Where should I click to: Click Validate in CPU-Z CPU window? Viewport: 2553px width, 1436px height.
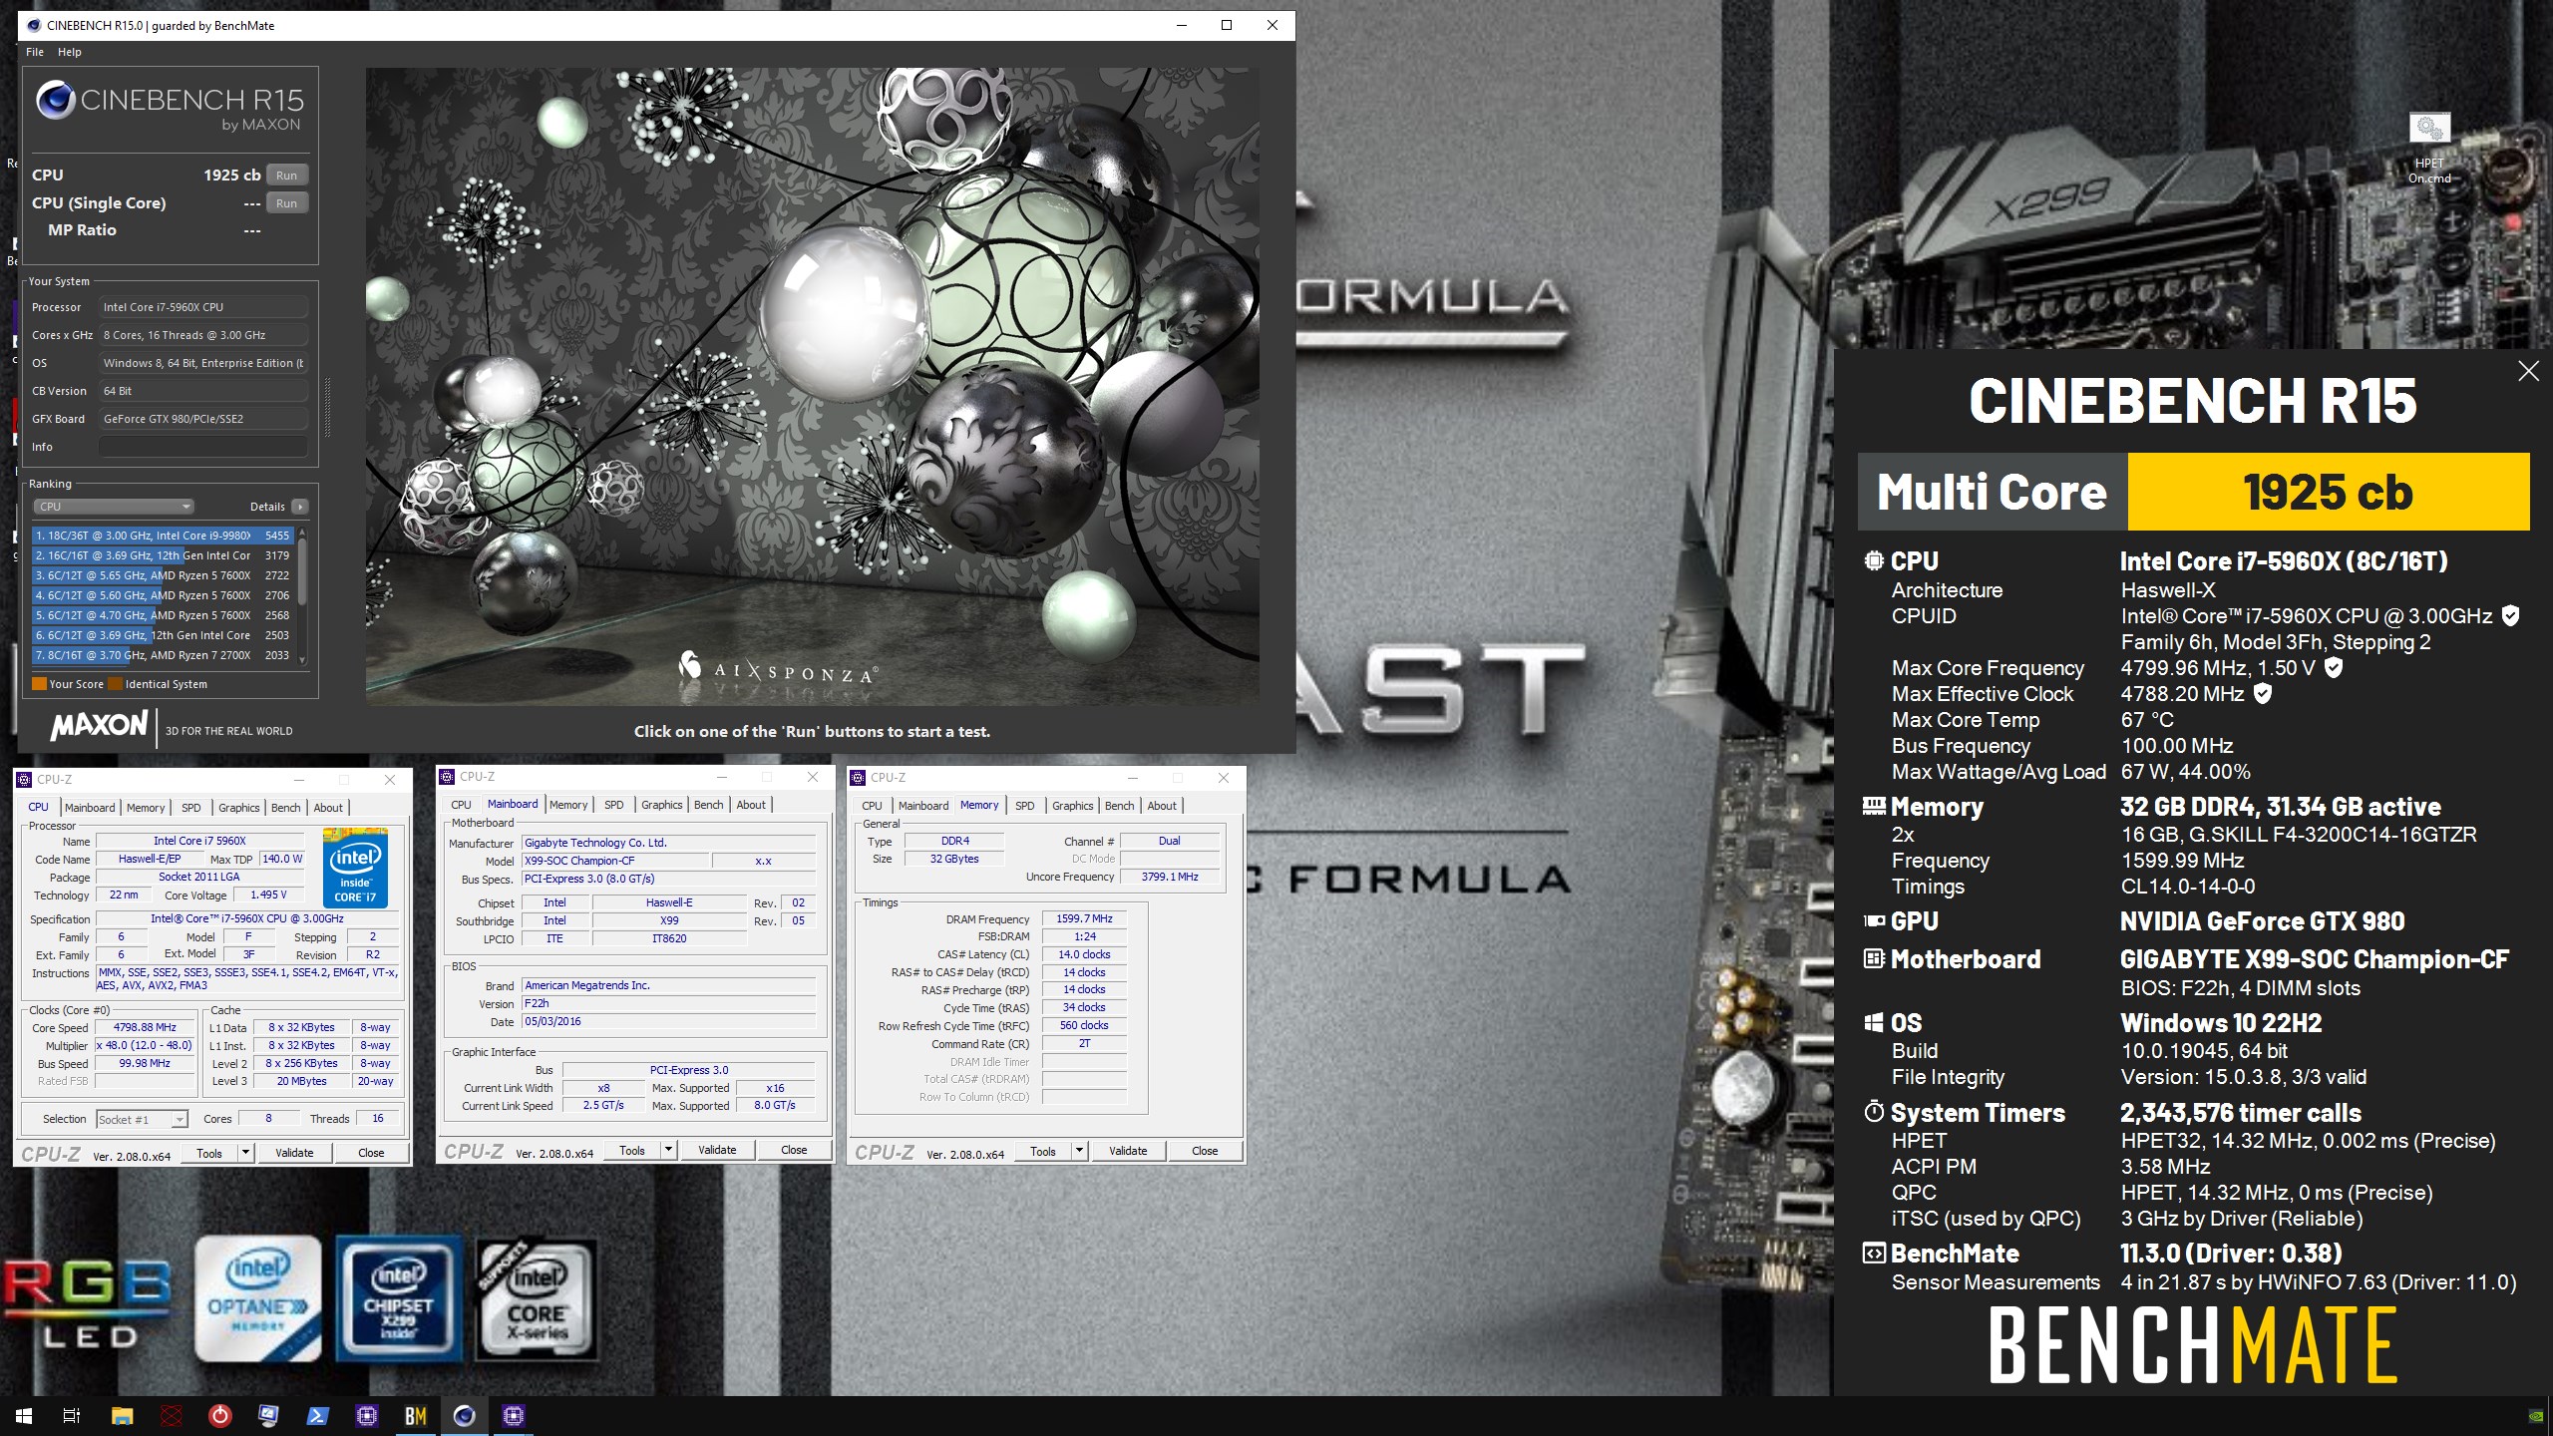294,1153
